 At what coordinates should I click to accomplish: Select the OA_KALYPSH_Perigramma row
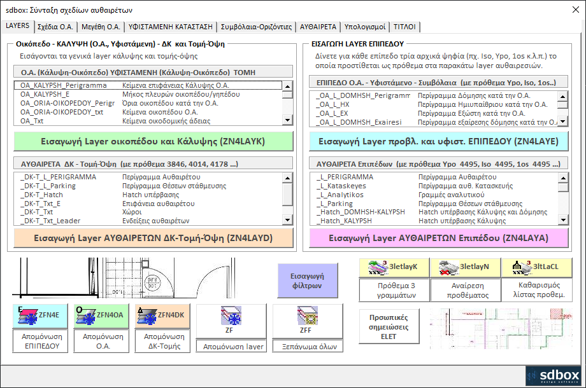(148, 85)
